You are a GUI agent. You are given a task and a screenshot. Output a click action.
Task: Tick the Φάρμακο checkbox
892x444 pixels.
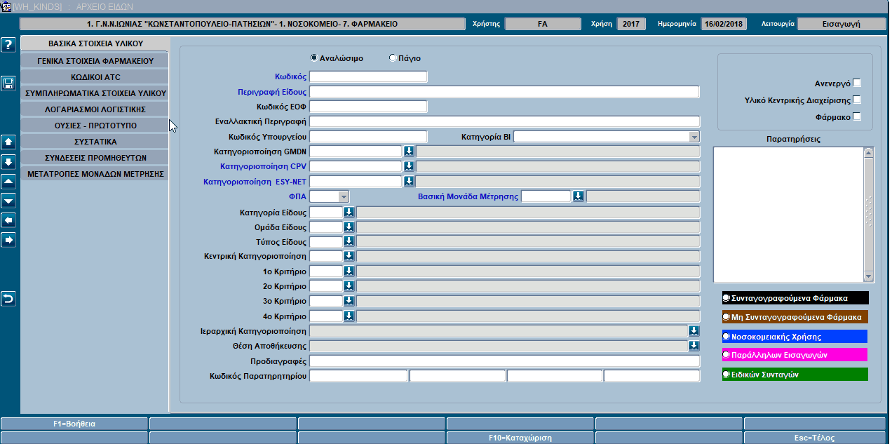(x=856, y=116)
